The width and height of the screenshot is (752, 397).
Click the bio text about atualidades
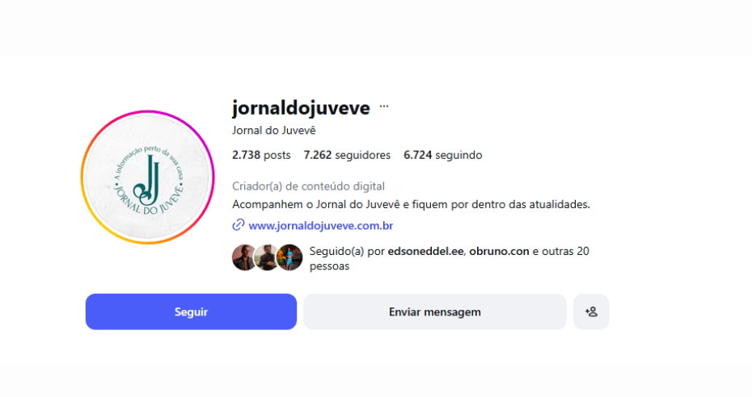pyautogui.click(x=411, y=204)
